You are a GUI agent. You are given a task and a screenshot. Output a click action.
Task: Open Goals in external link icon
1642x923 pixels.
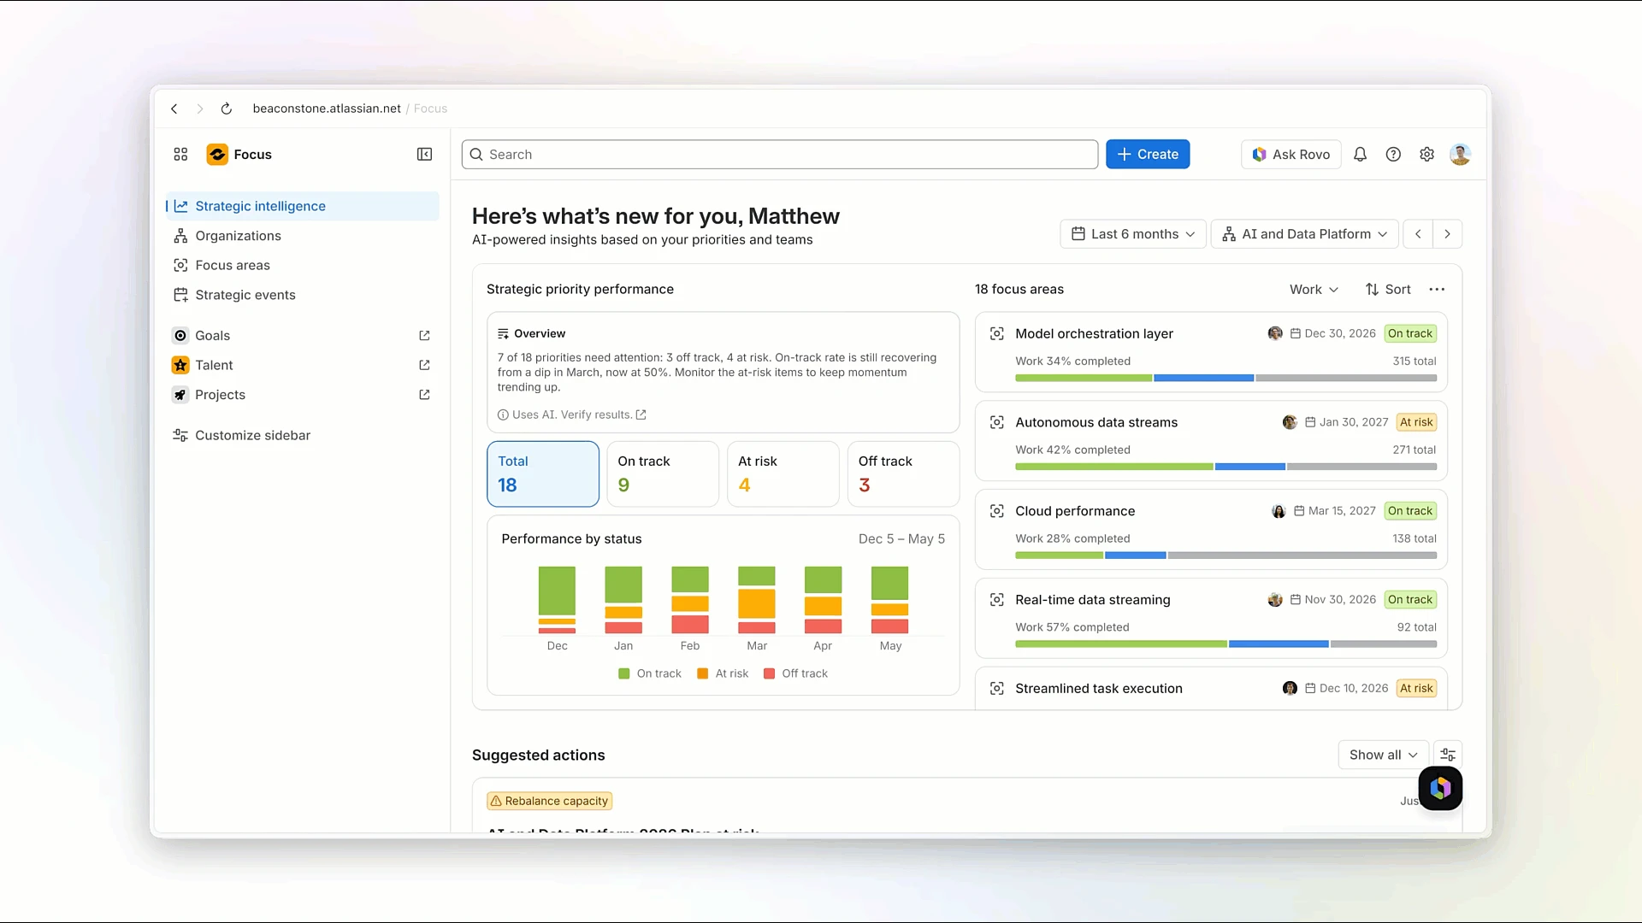click(424, 336)
